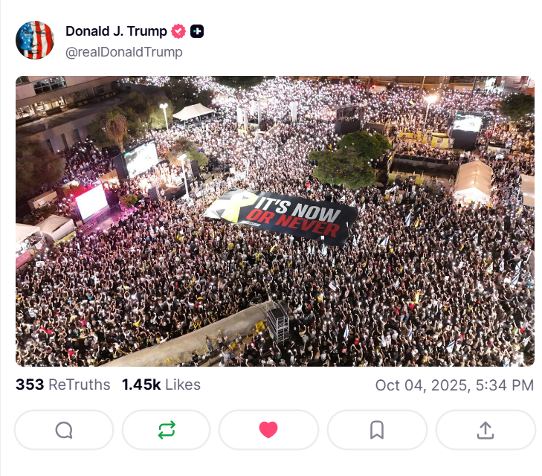Click the reply speech bubble icon
Image resolution: width=542 pixels, height=476 pixels.
pyautogui.click(x=64, y=430)
